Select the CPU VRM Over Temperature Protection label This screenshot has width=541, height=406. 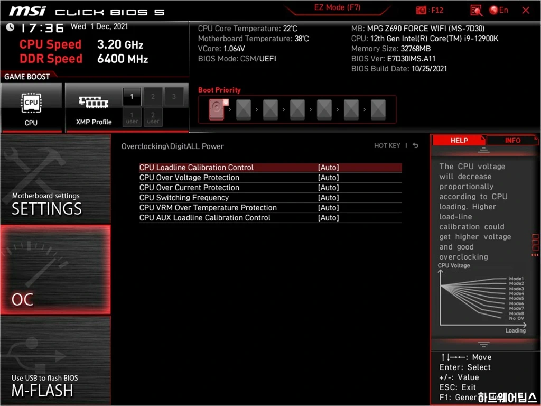click(x=208, y=207)
